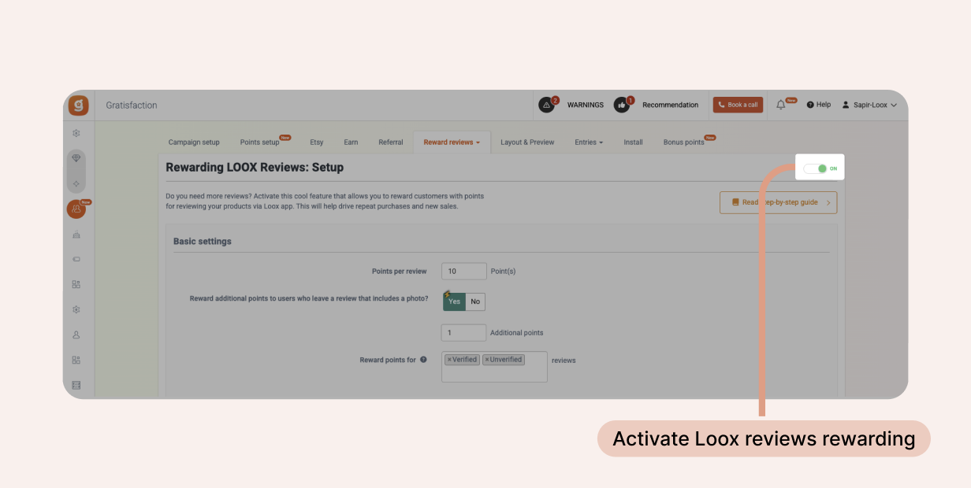Open the tag-shaped sidebar icon
Screen dimensions: 971x488
click(x=76, y=259)
